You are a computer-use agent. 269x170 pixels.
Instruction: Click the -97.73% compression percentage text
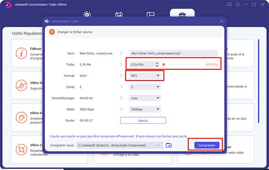point(211,64)
